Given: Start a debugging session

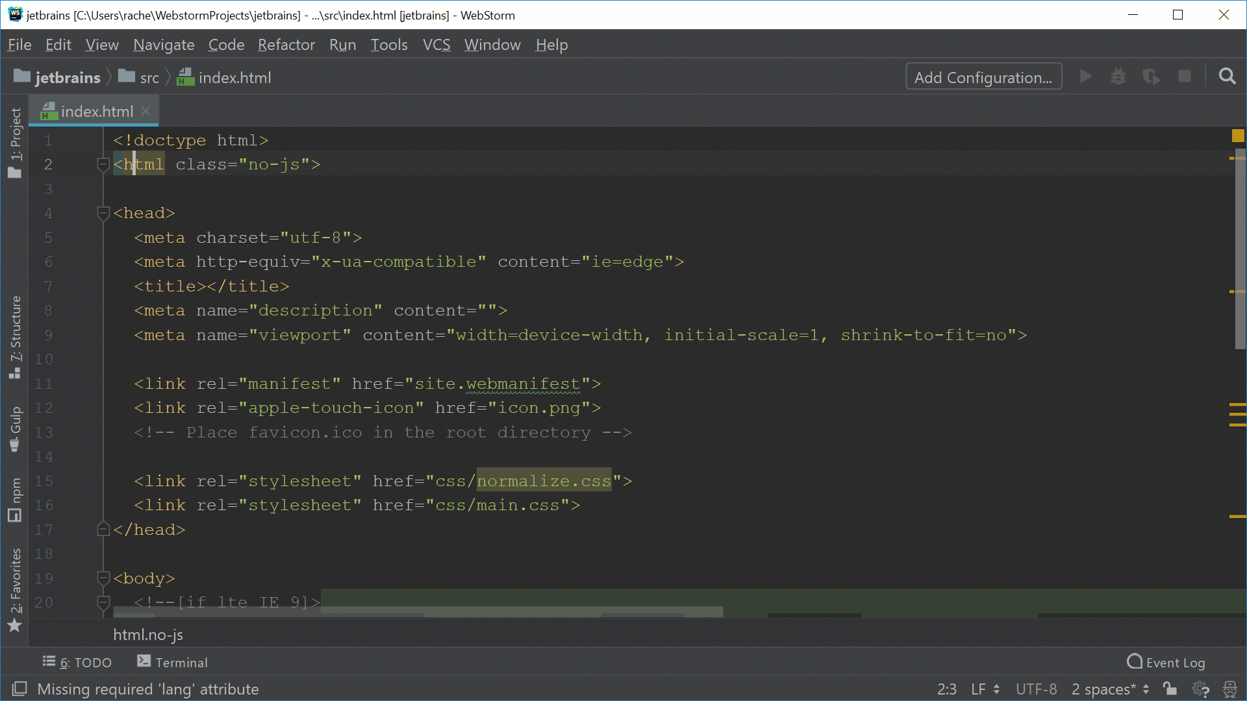Looking at the screenshot, I should tap(1118, 76).
